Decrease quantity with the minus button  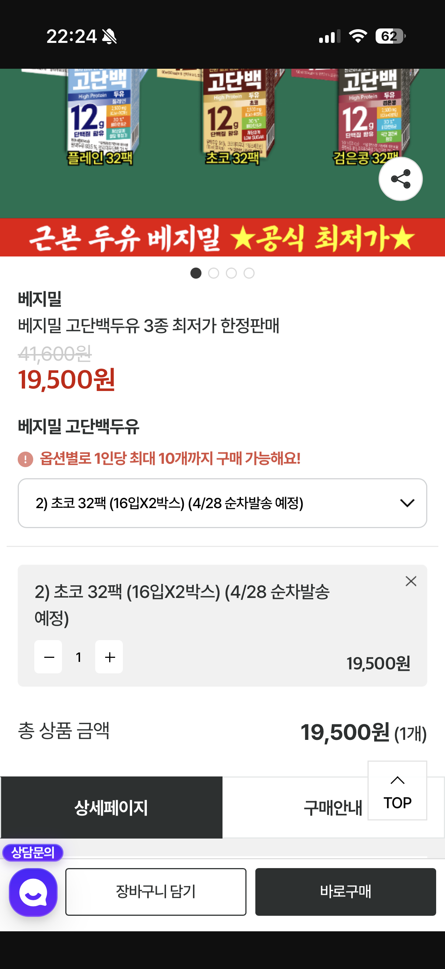(x=48, y=657)
